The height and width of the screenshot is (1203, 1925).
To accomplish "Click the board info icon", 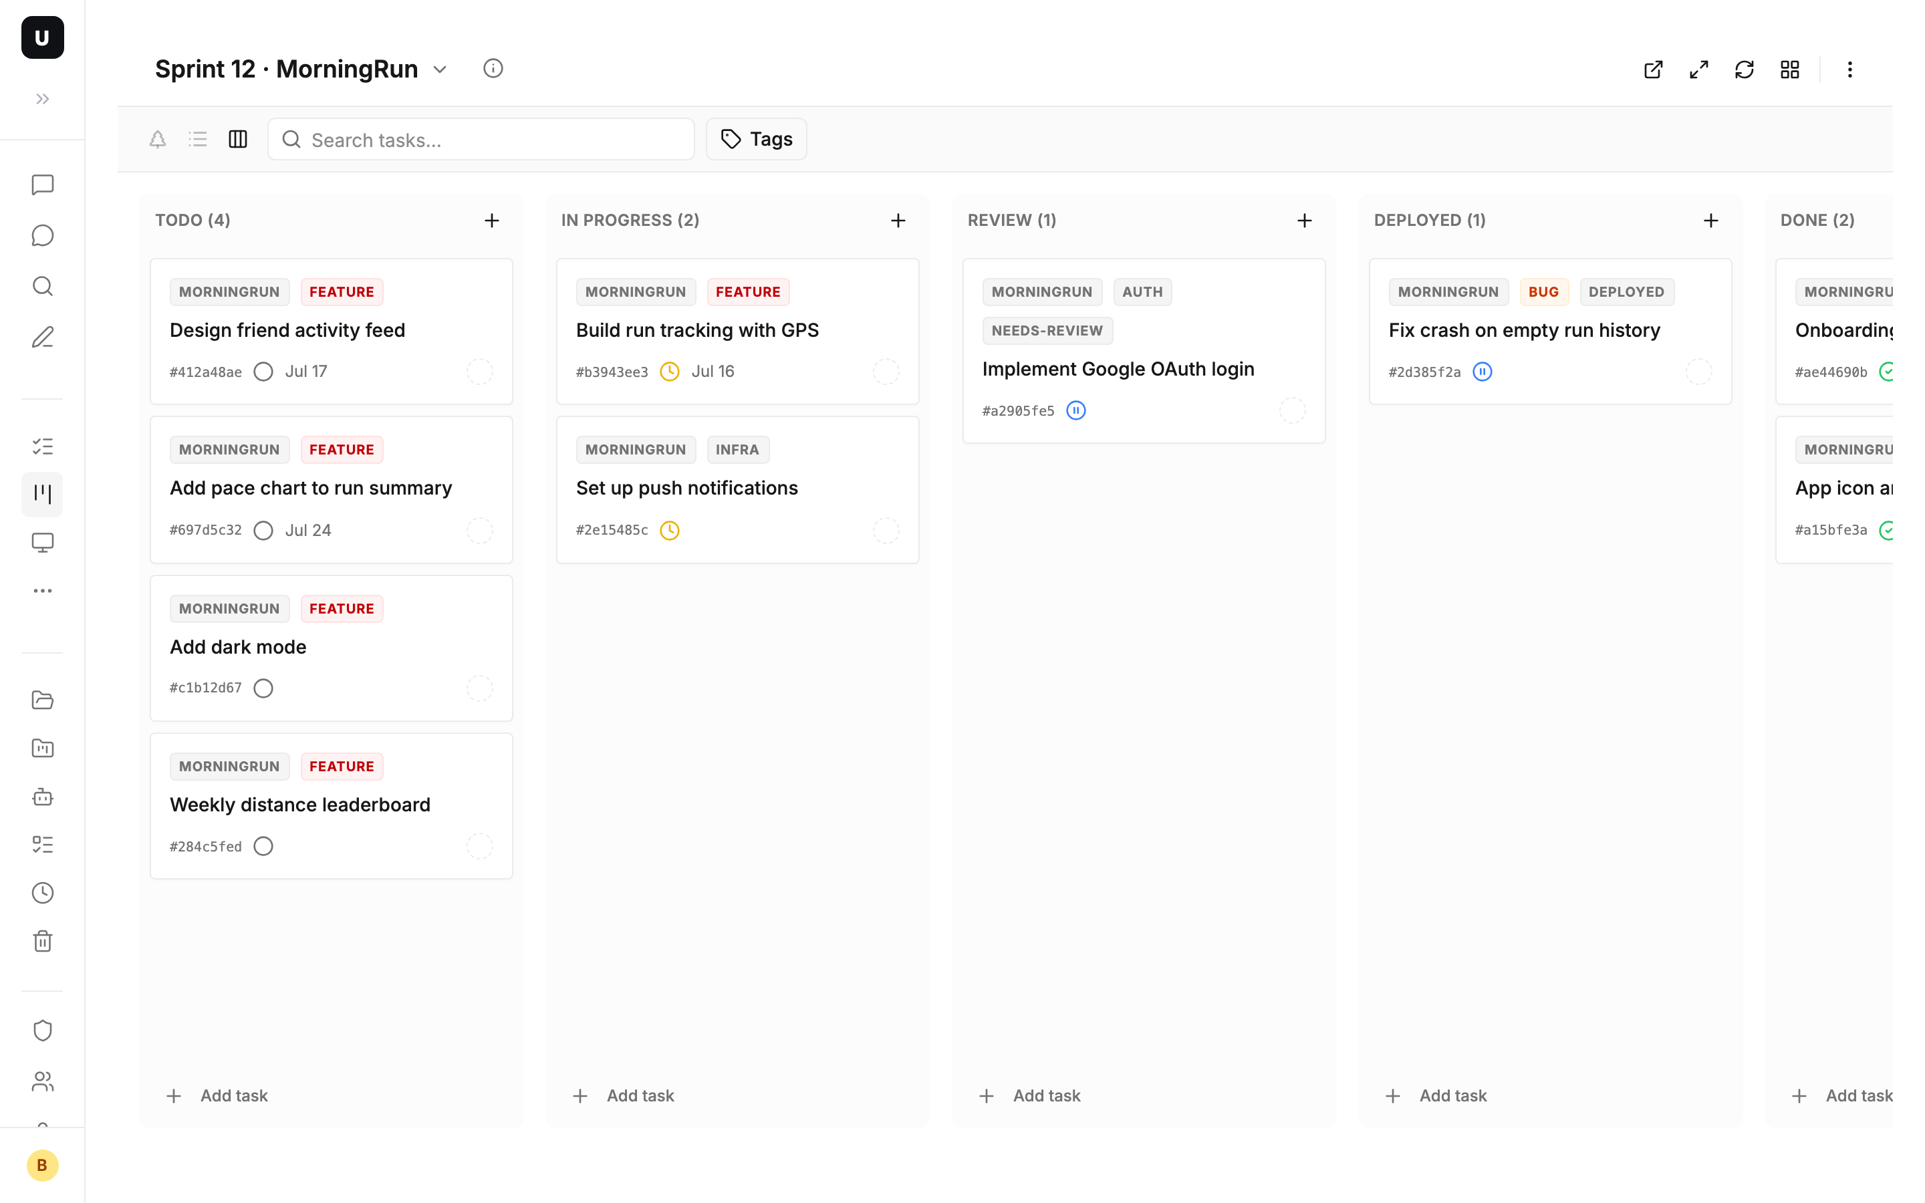I will pos(493,68).
